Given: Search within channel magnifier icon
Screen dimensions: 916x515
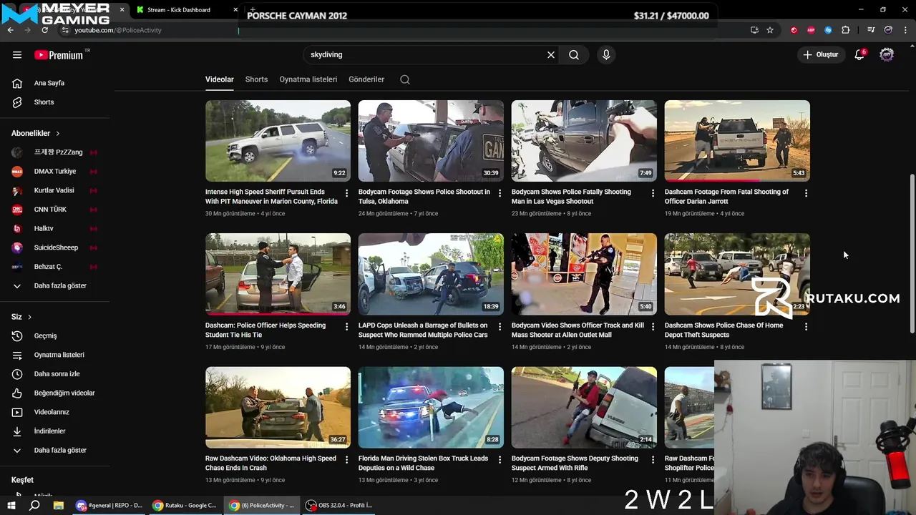Looking at the screenshot, I should 405,79.
